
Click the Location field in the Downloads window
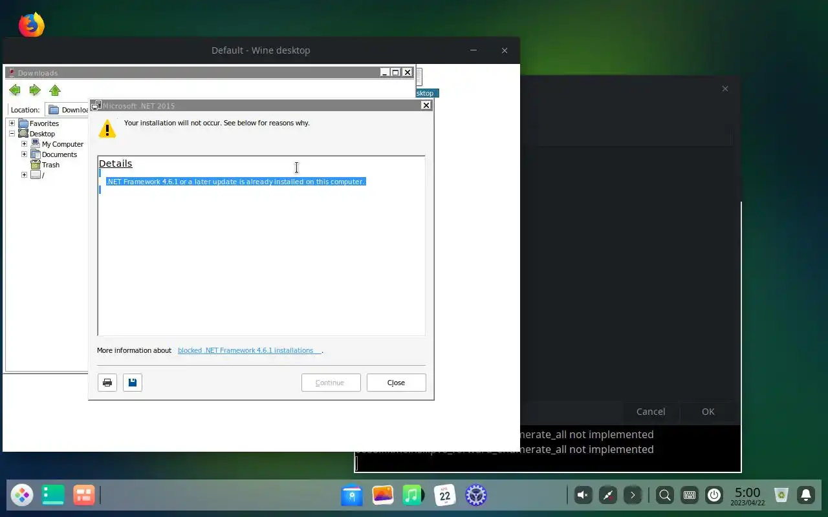(x=67, y=110)
